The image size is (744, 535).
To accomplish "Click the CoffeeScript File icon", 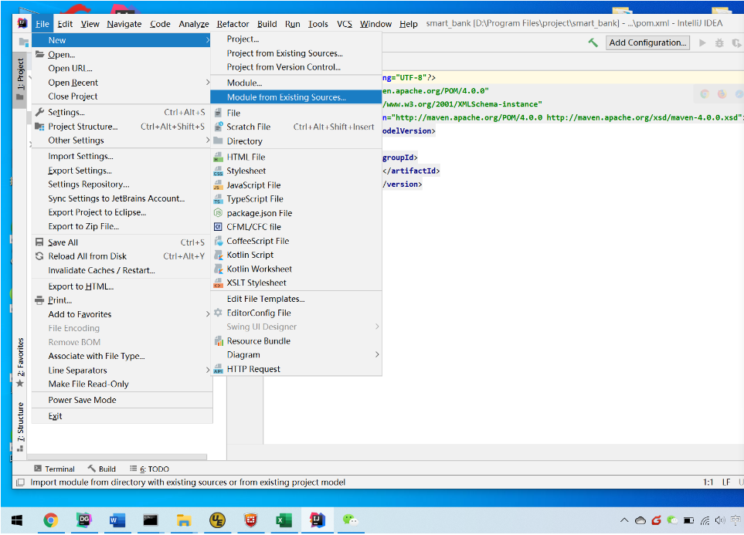I will click(219, 241).
